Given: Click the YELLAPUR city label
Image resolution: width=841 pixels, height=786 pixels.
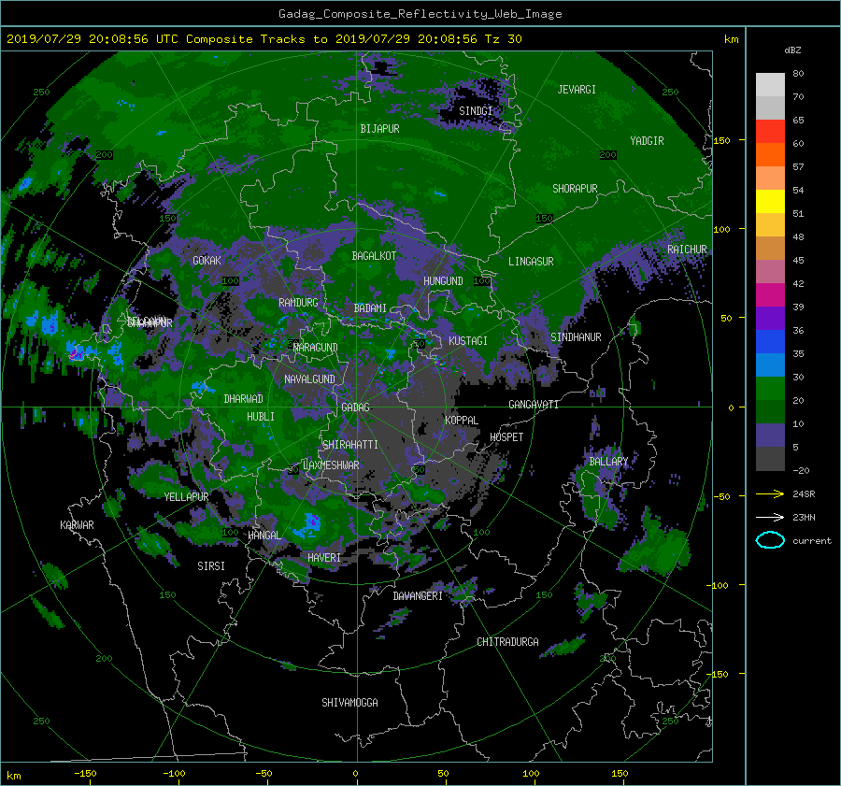Looking at the screenshot, I should [186, 497].
